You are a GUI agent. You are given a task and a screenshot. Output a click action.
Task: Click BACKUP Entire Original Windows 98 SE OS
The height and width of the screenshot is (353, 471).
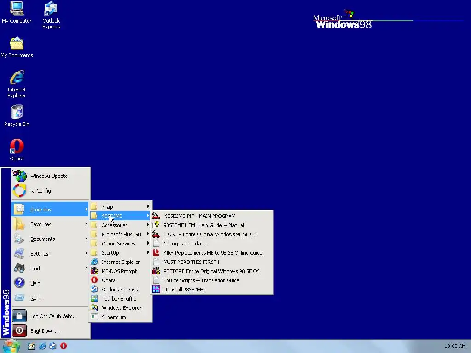pyautogui.click(x=212, y=234)
